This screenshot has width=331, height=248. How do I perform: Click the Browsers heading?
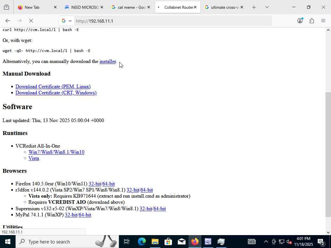click(15, 171)
